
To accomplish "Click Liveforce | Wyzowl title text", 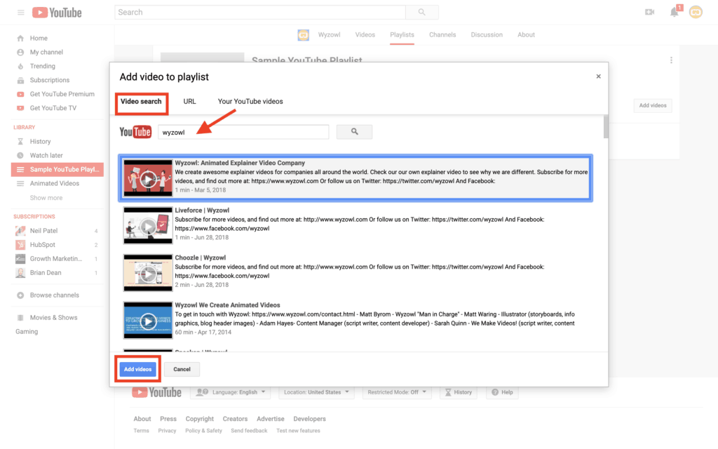I will click(x=202, y=210).
